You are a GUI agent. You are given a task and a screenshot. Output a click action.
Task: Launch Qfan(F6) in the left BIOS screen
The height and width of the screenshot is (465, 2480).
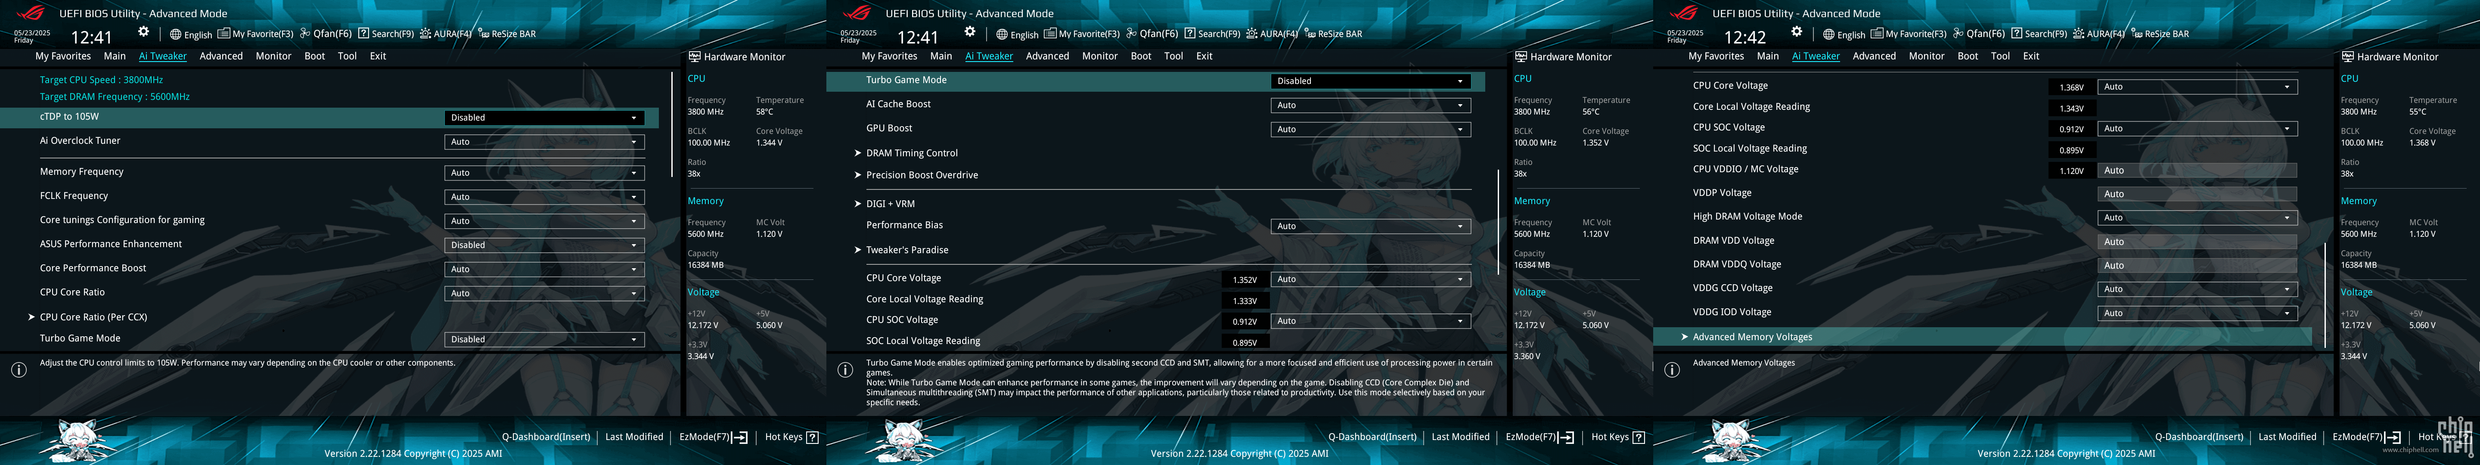pos(326,34)
